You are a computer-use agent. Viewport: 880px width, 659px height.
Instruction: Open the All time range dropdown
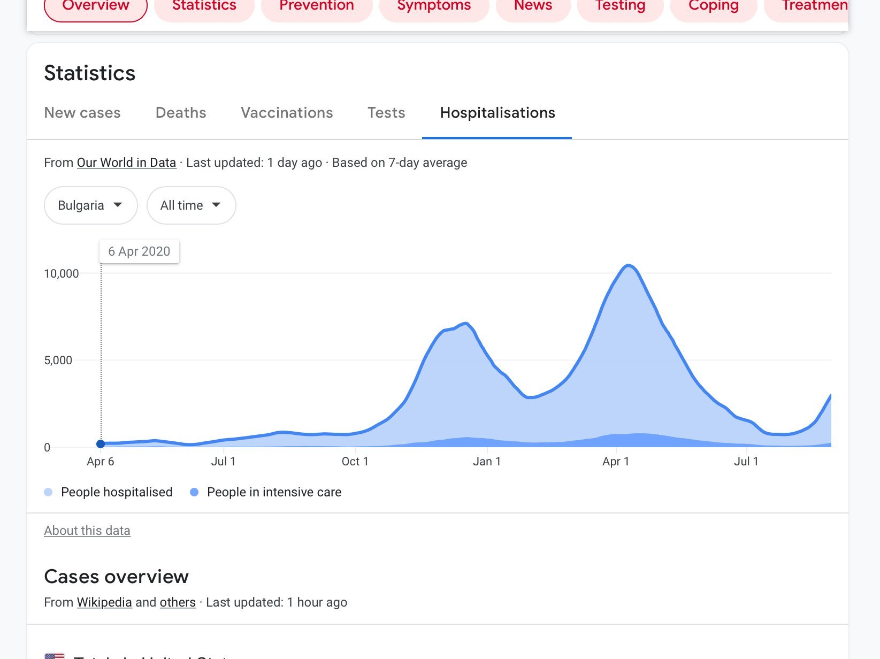click(191, 205)
